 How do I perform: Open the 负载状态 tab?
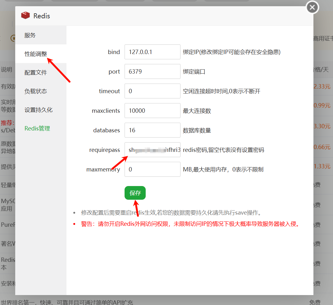pyautogui.click(x=36, y=91)
